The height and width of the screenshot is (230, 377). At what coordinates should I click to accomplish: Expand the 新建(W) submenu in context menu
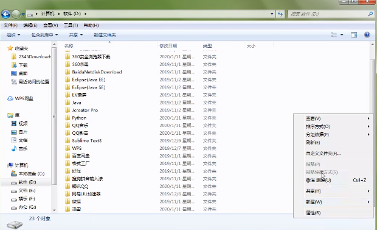point(333,202)
